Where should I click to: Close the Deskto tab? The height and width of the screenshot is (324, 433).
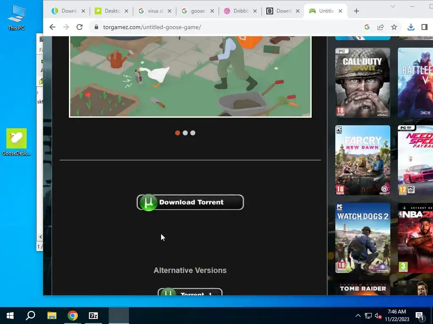click(126, 11)
